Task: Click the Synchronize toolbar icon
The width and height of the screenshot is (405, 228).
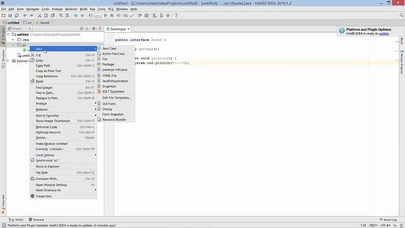Action: [16, 15]
